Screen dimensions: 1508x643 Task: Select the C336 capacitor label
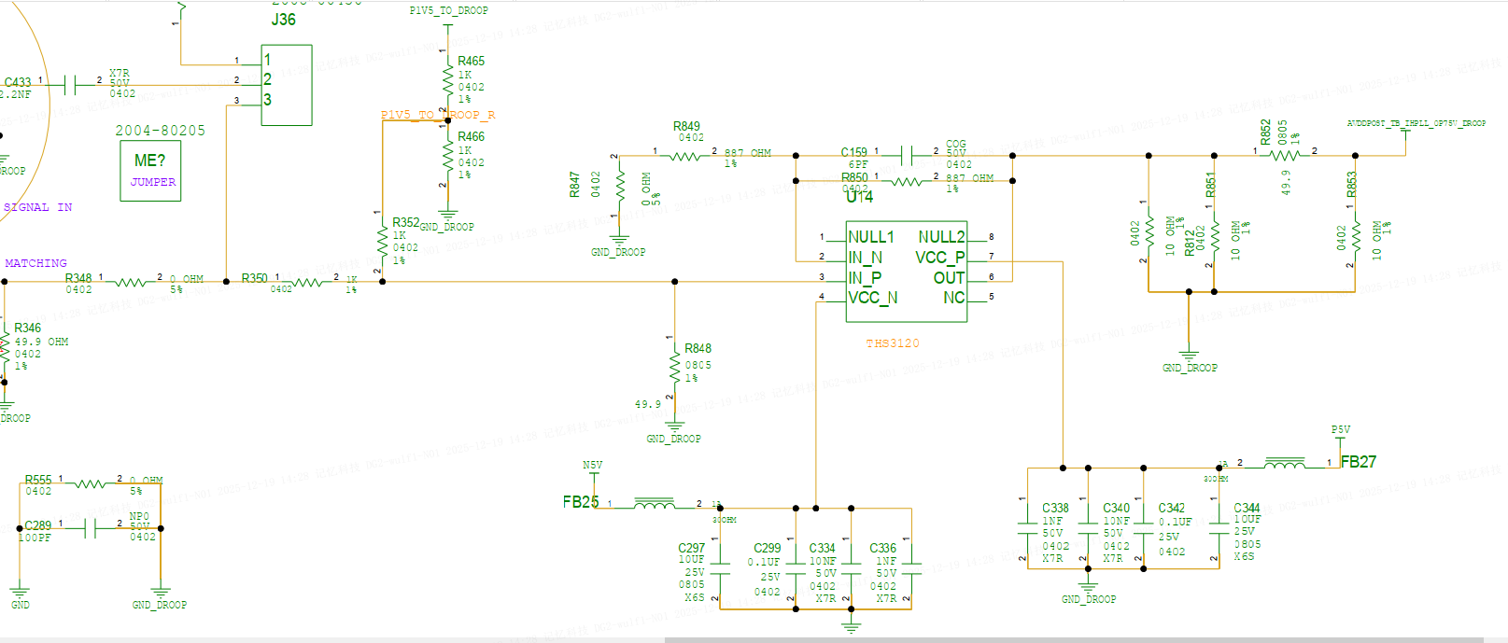[882, 548]
